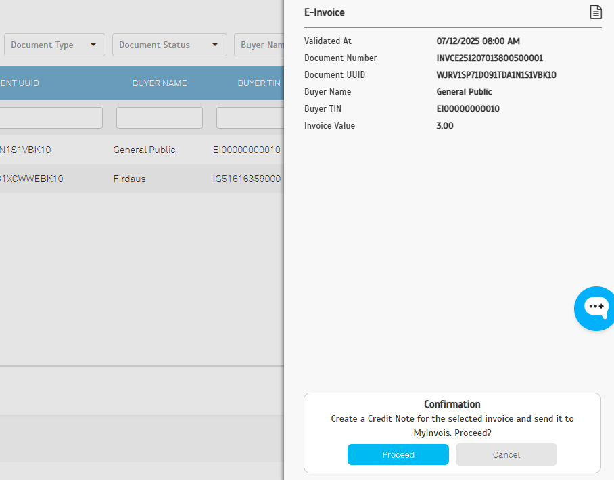Screen dimensions: 614x480
Task: Click the INVCE251207013800500001 document number value
Action: tap(490, 58)
